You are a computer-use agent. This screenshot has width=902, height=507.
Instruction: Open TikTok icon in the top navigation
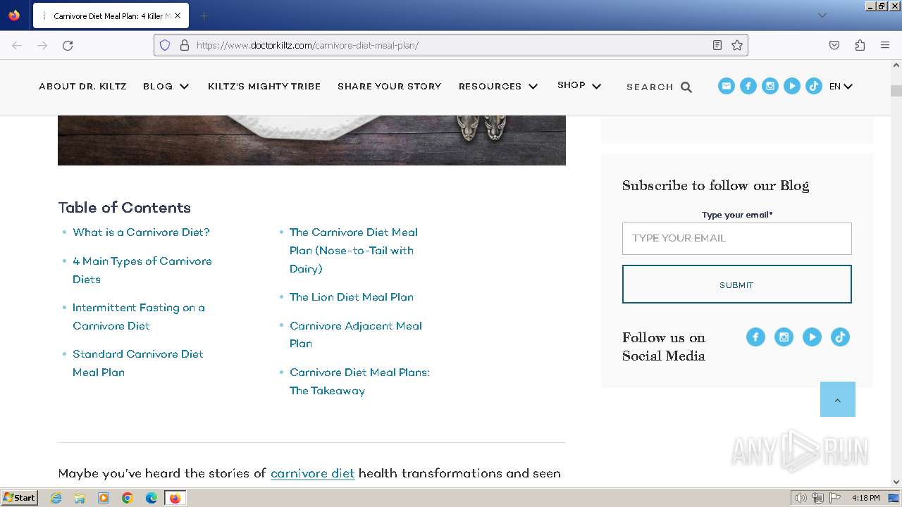point(814,86)
